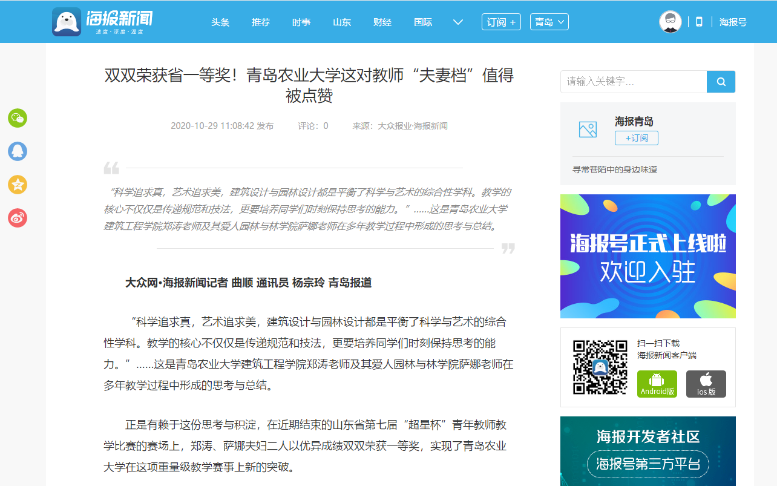The height and width of the screenshot is (486, 777).
Task: Expand more categories chevron in navigation
Action: click(x=458, y=22)
